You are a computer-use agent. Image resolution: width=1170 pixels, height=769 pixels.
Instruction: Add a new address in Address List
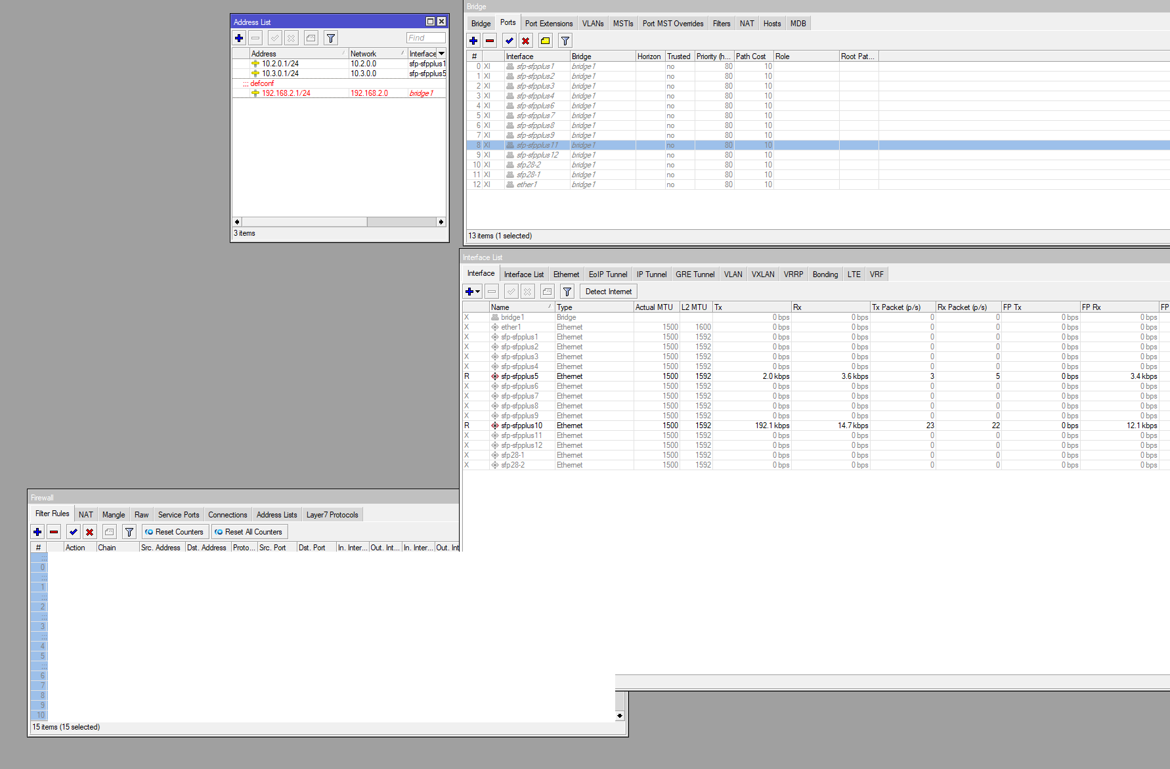240,38
